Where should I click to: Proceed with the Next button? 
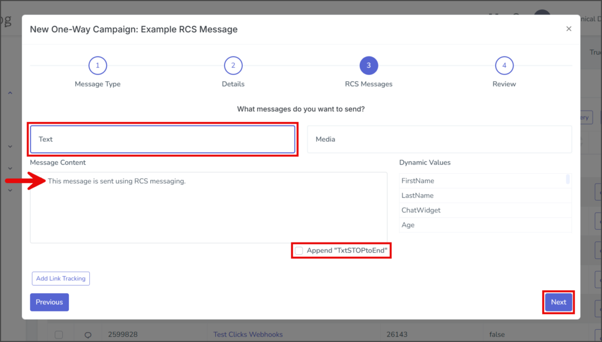pyautogui.click(x=558, y=302)
